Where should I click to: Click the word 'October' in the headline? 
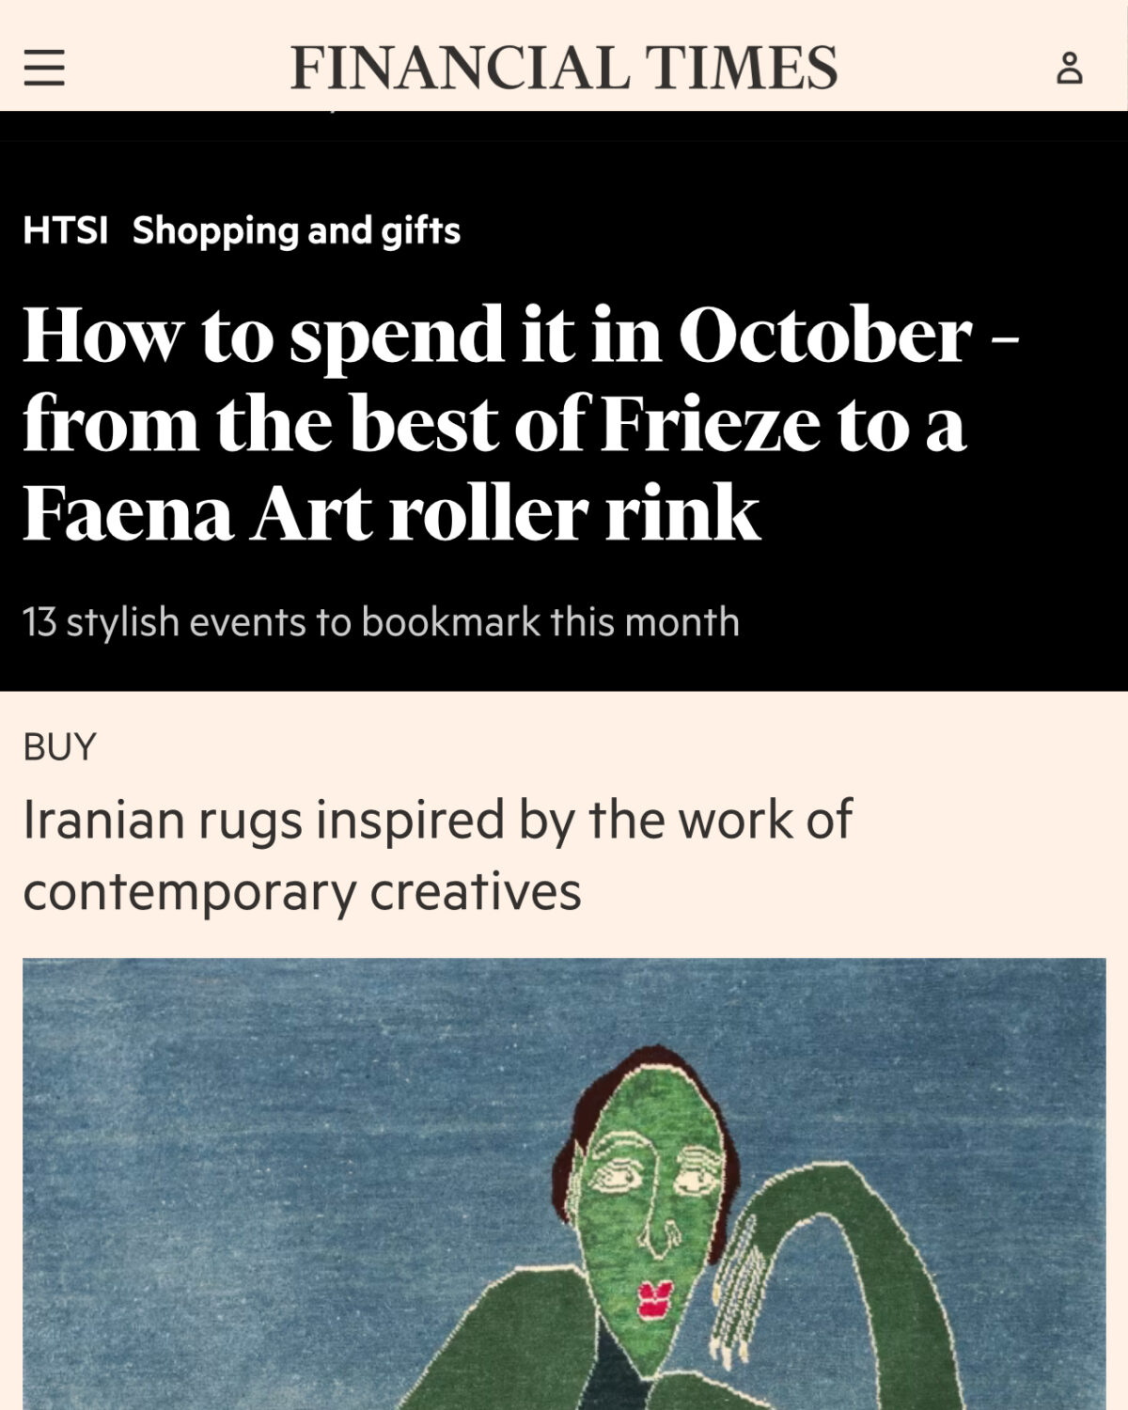point(824,336)
